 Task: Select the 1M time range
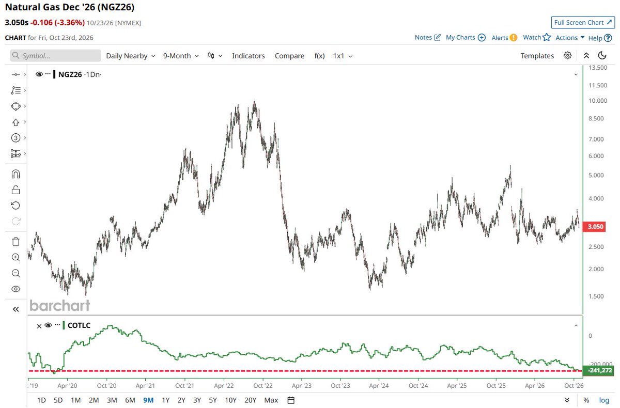(x=75, y=400)
